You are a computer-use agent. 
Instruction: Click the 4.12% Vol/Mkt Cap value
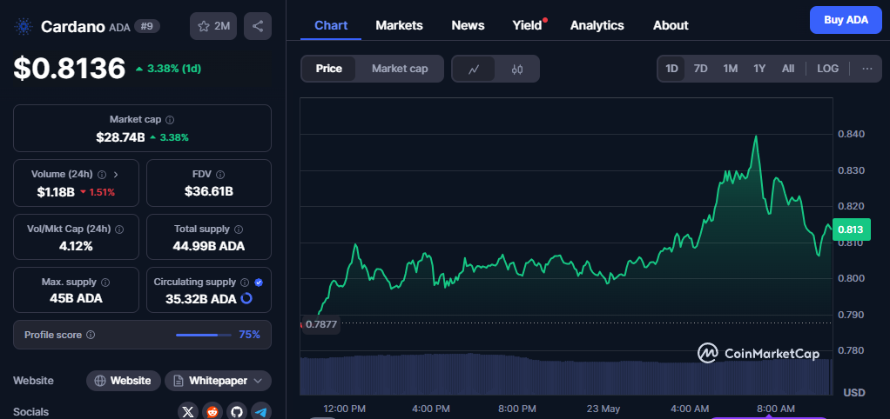[x=76, y=246]
